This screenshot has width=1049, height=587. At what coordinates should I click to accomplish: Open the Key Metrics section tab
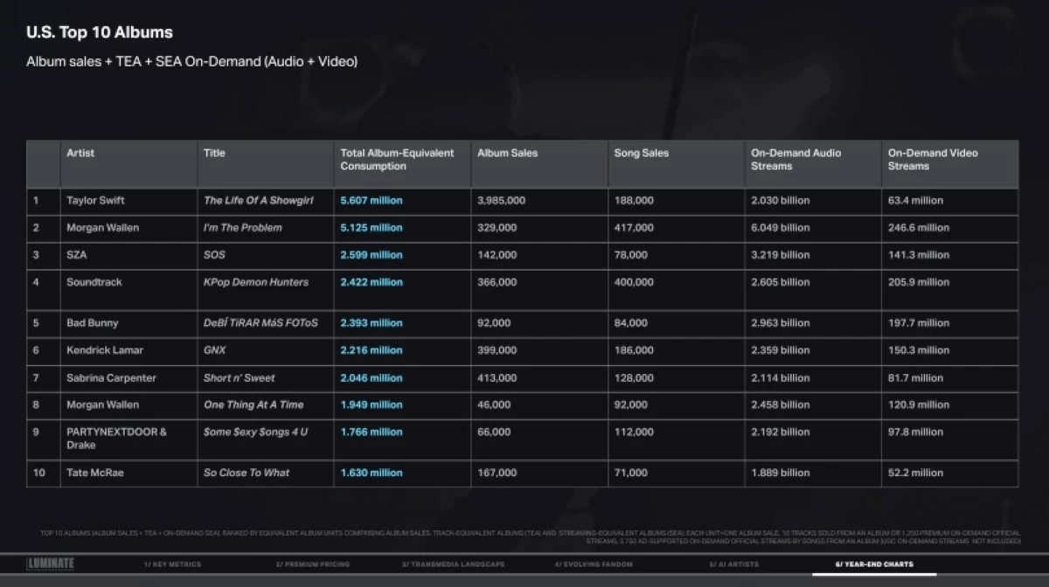click(173, 564)
